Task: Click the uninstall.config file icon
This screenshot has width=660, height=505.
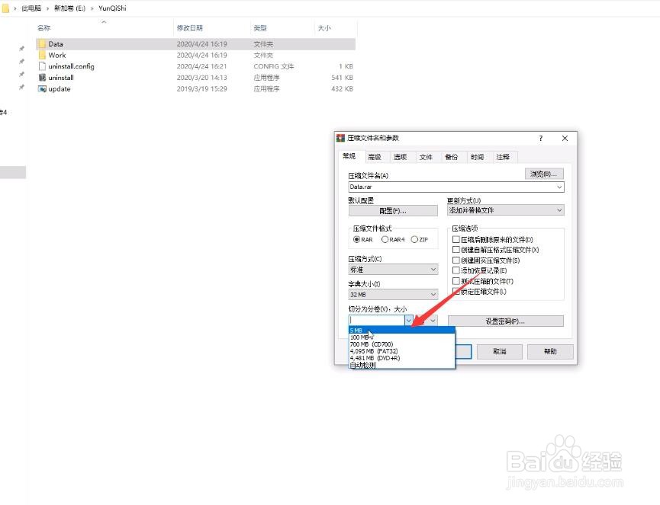Action: click(x=42, y=66)
